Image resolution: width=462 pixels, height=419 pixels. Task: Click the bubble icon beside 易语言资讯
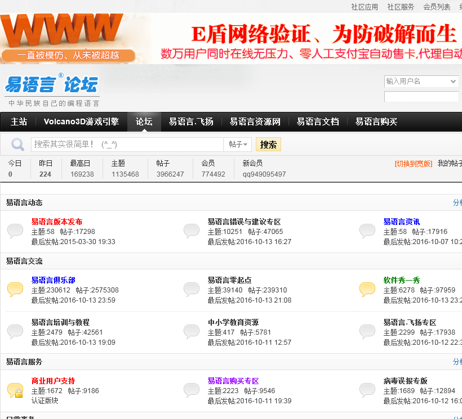point(367,231)
